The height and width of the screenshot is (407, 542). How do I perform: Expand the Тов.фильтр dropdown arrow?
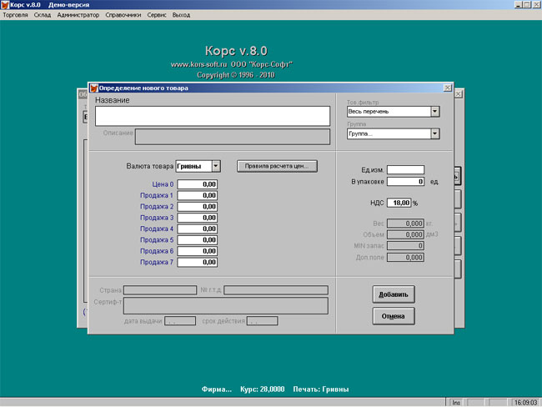(434, 112)
